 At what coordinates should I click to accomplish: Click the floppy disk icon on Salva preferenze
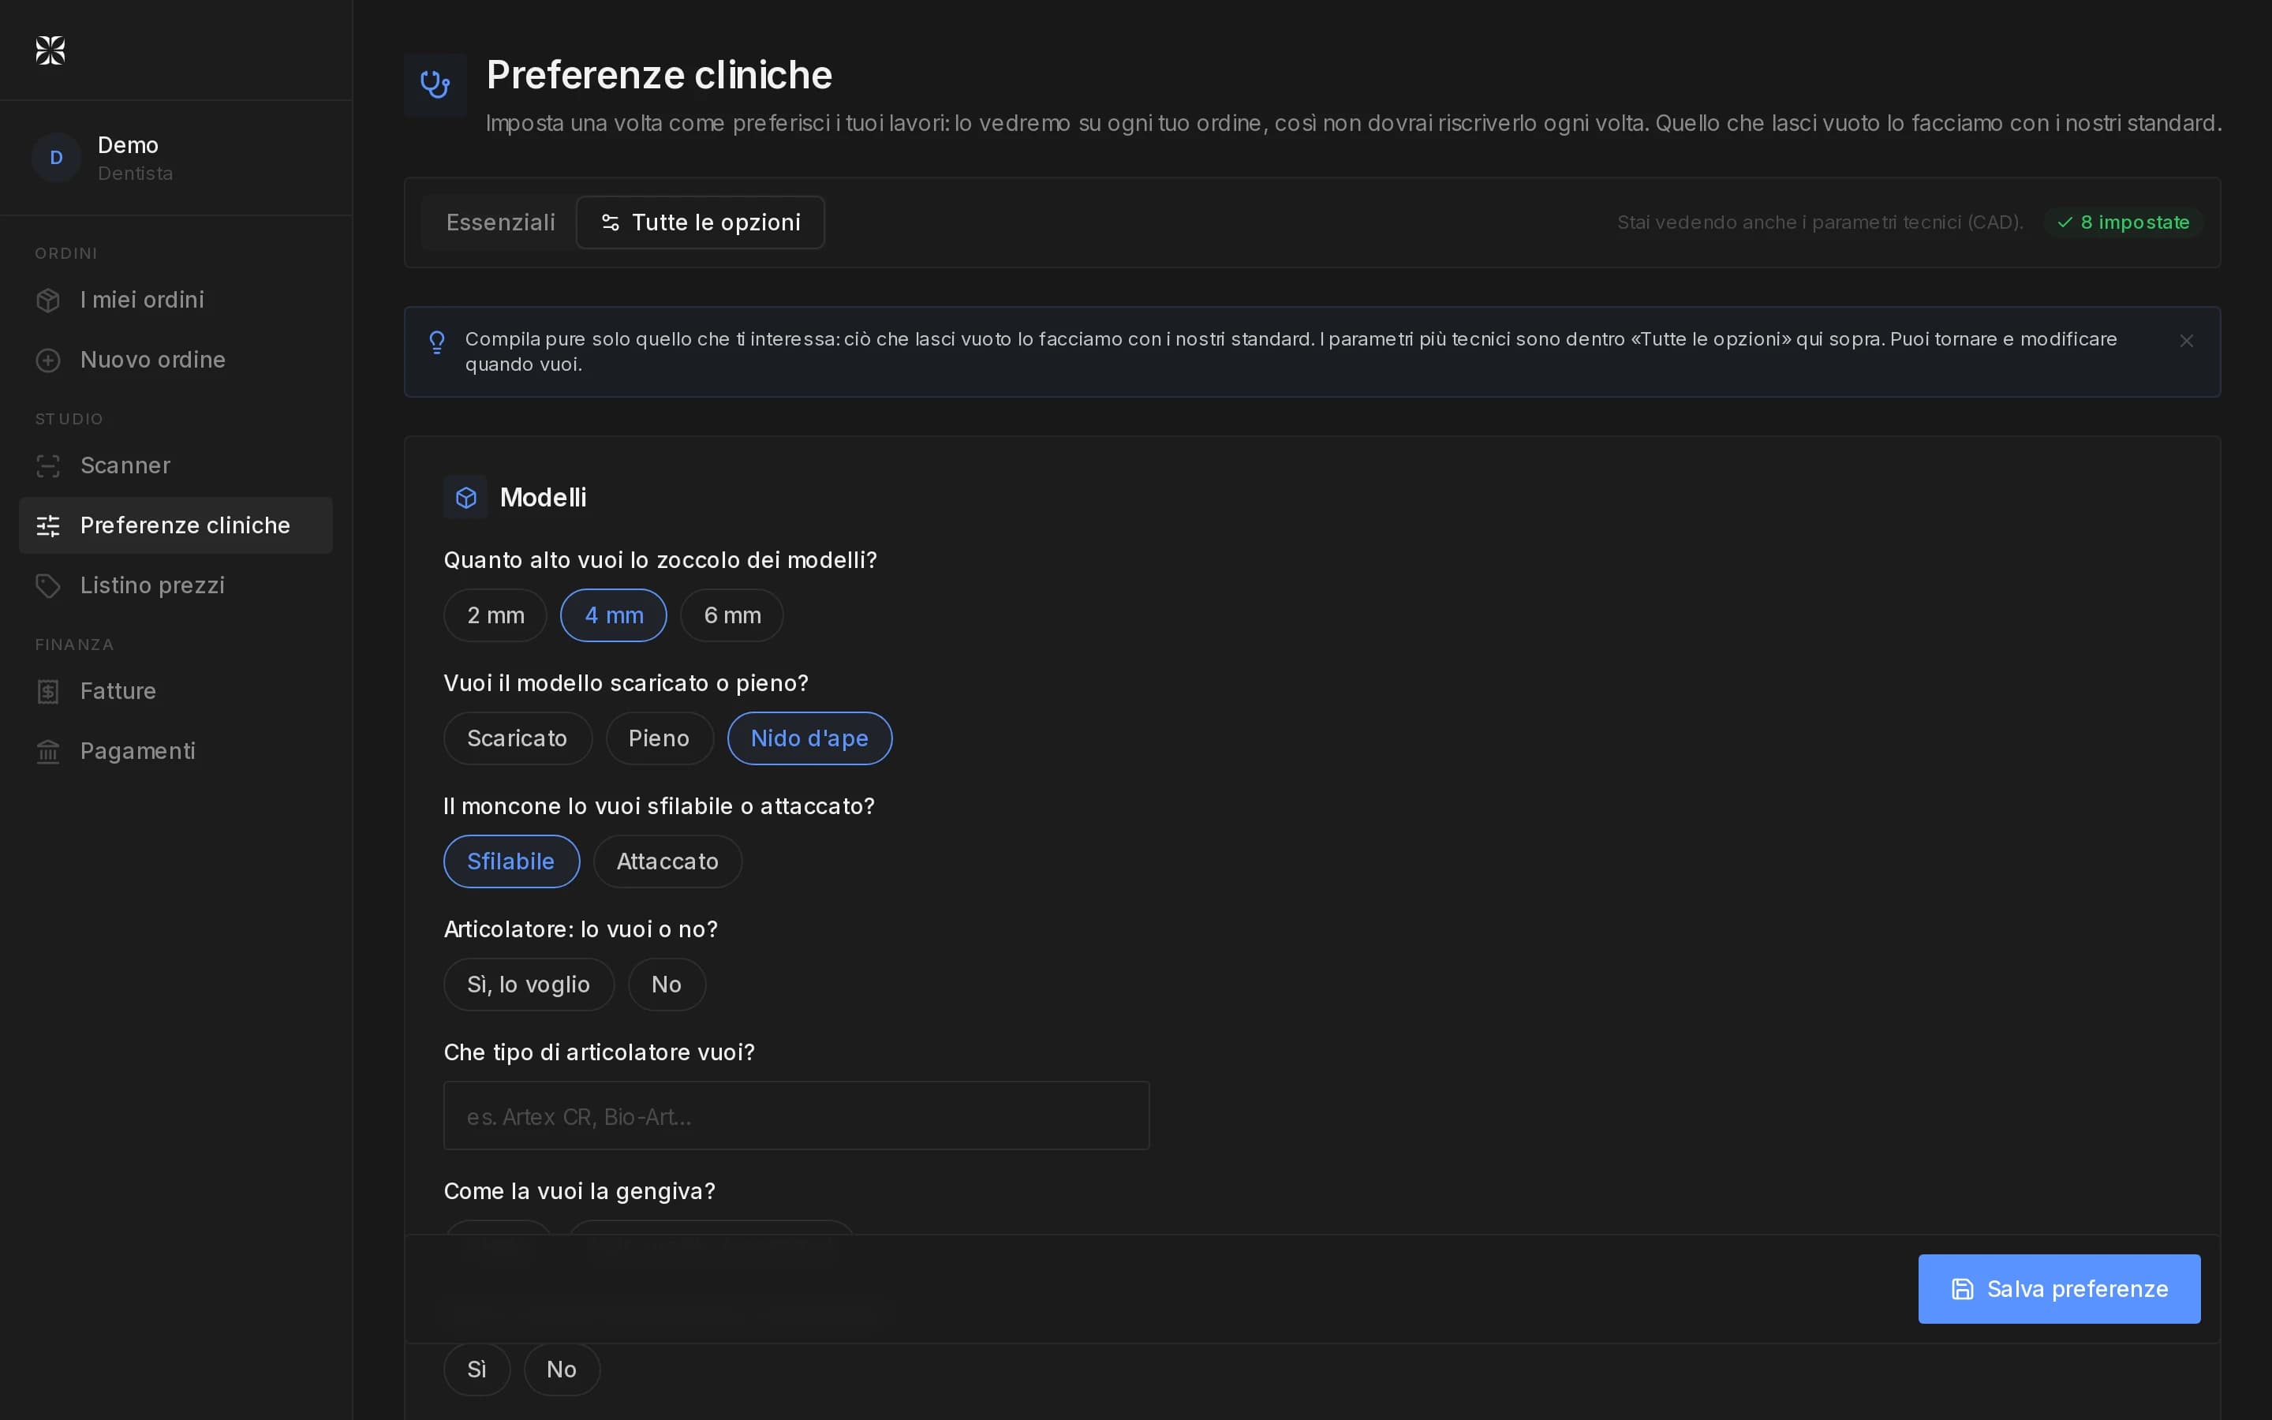1962,1290
